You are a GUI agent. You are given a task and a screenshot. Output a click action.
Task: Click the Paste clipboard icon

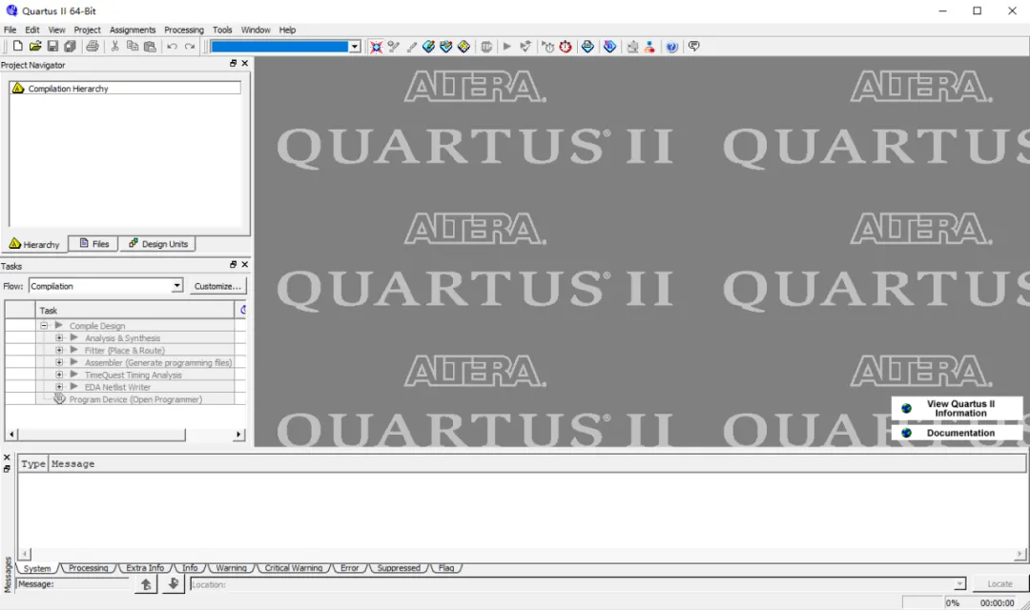coord(150,46)
